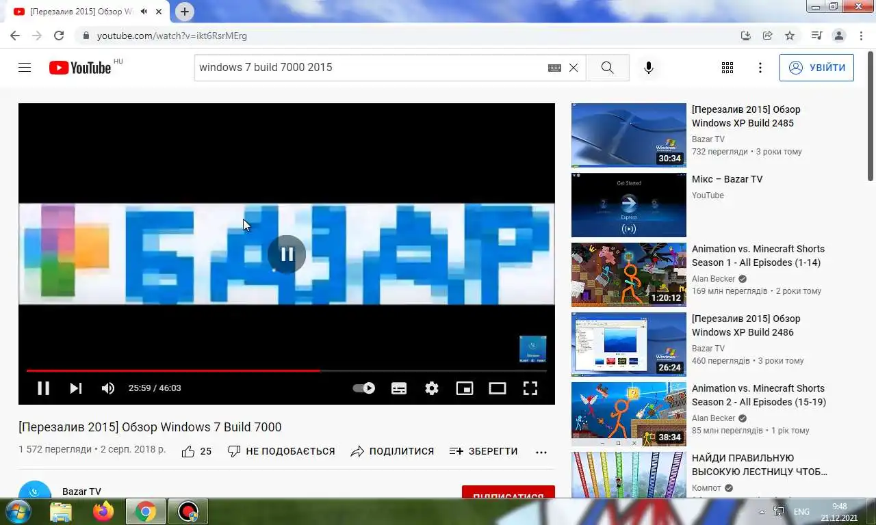
Task: Open Animation vs. Minecraft Season 1 thumbnail
Action: tap(629, 275)
